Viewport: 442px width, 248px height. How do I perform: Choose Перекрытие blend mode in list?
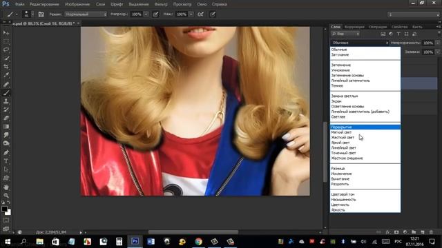(365, 127)
